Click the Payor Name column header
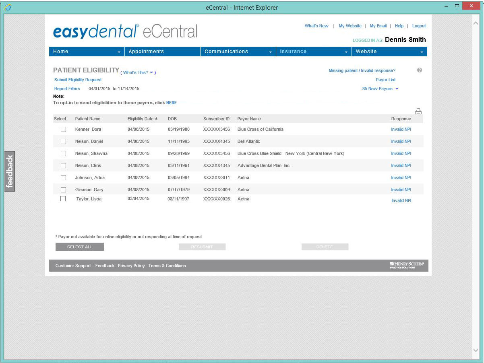The width and height of the screenshot is (484, 363). (x=249, y=119)
